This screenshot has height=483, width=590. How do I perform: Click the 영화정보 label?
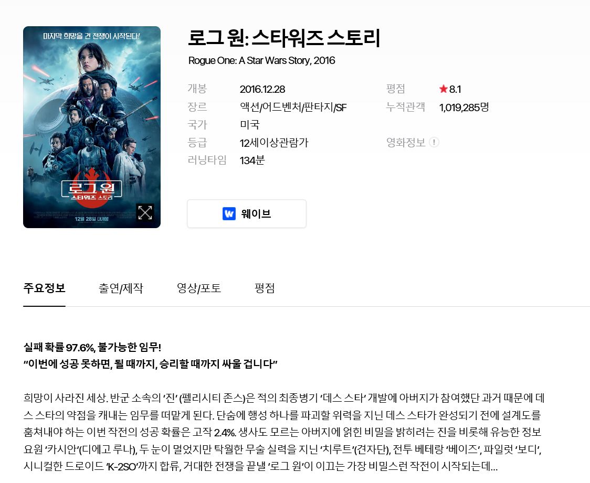[406, 143]
